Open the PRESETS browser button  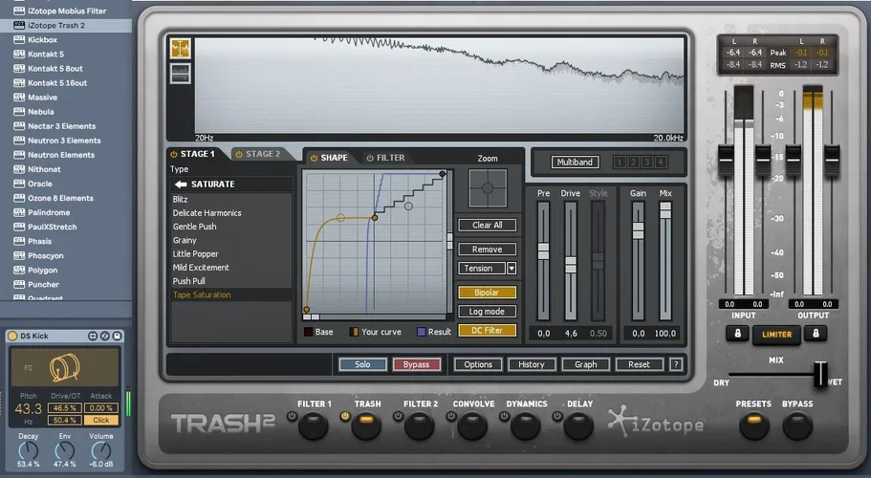pyautogui.click(x=753, y=424)
